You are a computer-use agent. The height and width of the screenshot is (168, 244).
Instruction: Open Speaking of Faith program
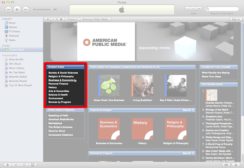58,116
